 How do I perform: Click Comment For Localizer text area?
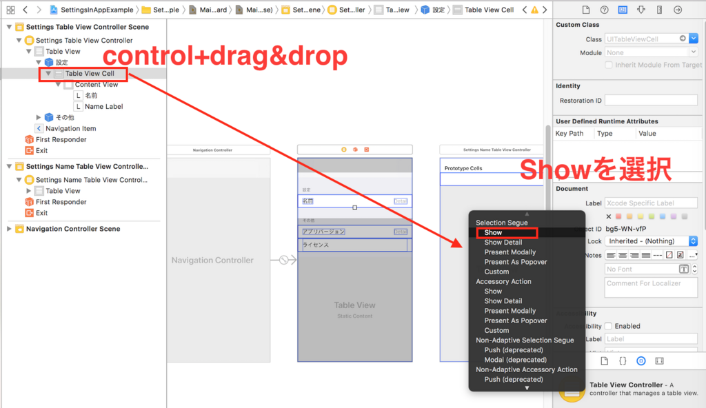coord(651,288)
